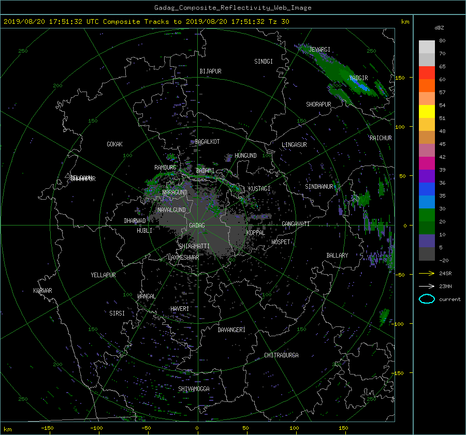The height and width of the screenshot is (435, 466).
Task: Click the SINDHANUR city label
Action: [x=319, y=187]
